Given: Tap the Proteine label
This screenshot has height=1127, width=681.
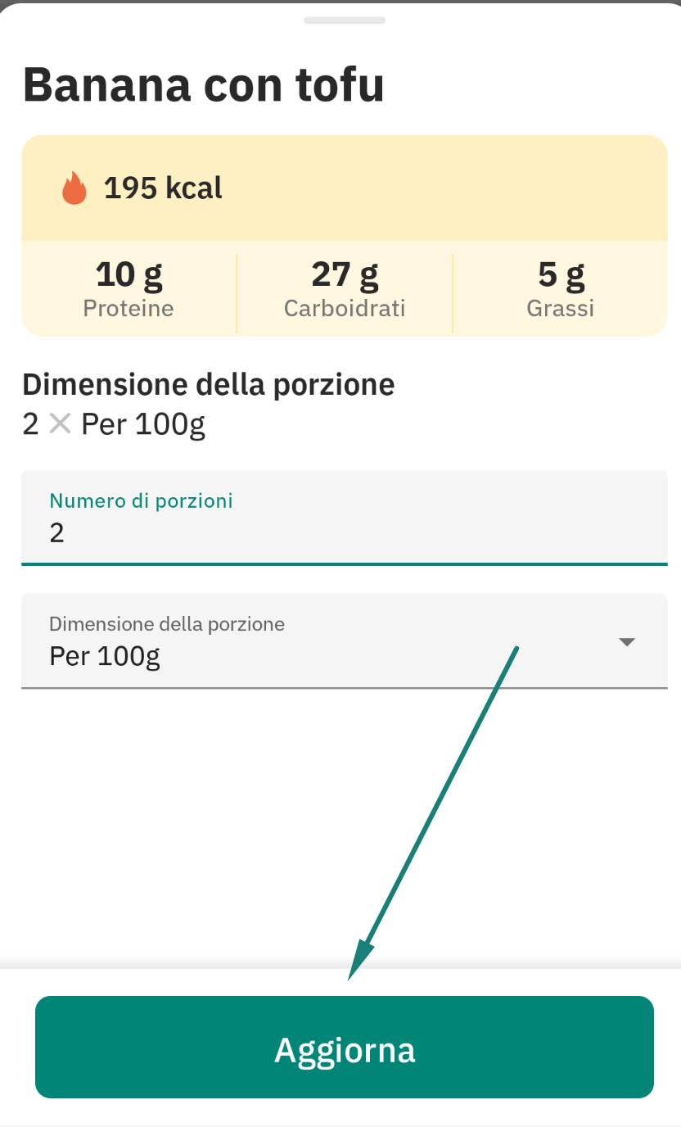Looking at the screenshot, I should tap(129, 309).
